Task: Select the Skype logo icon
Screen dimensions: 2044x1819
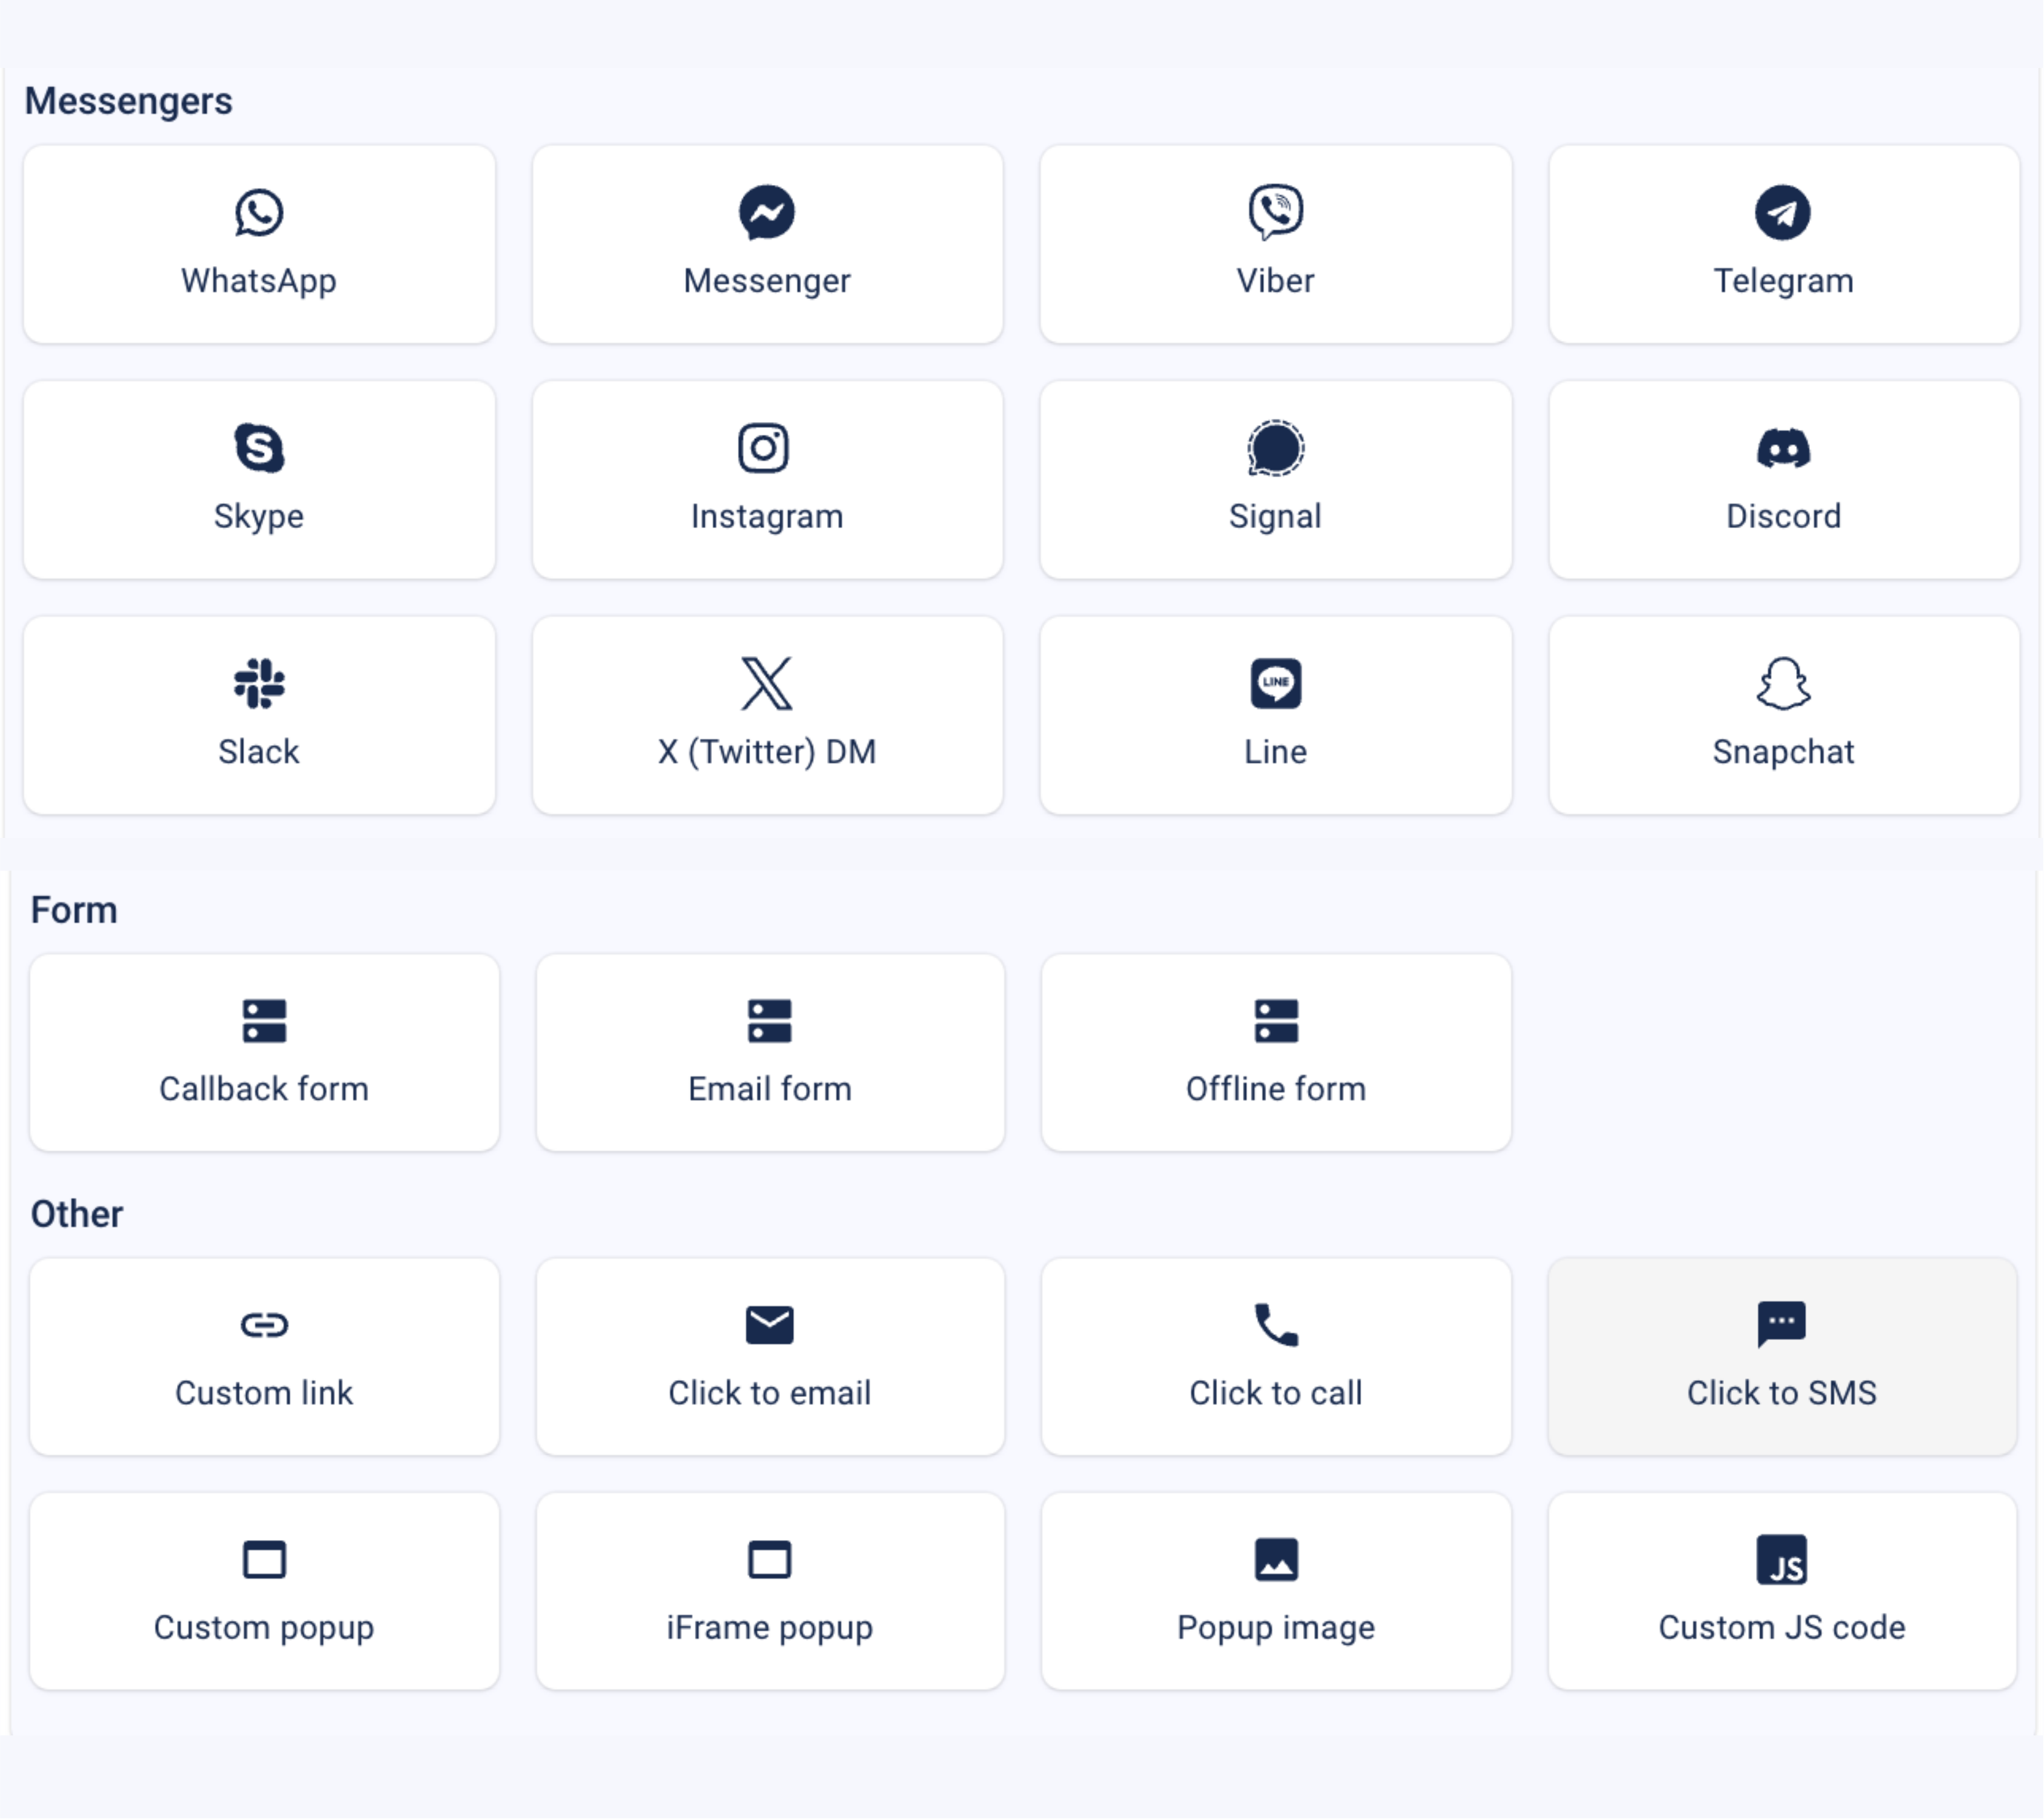Action: coord(259,447)
